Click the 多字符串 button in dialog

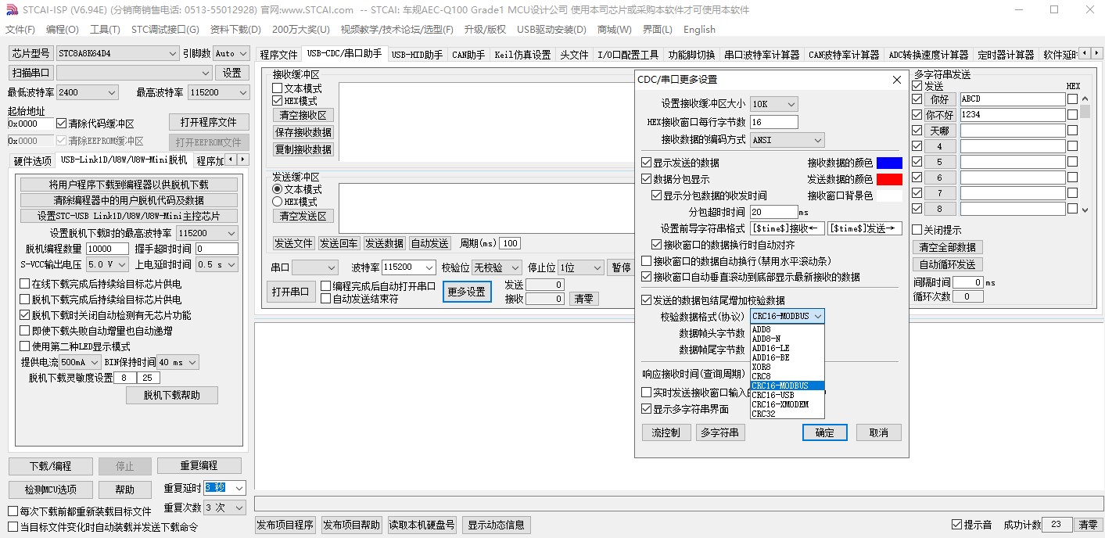721,432
